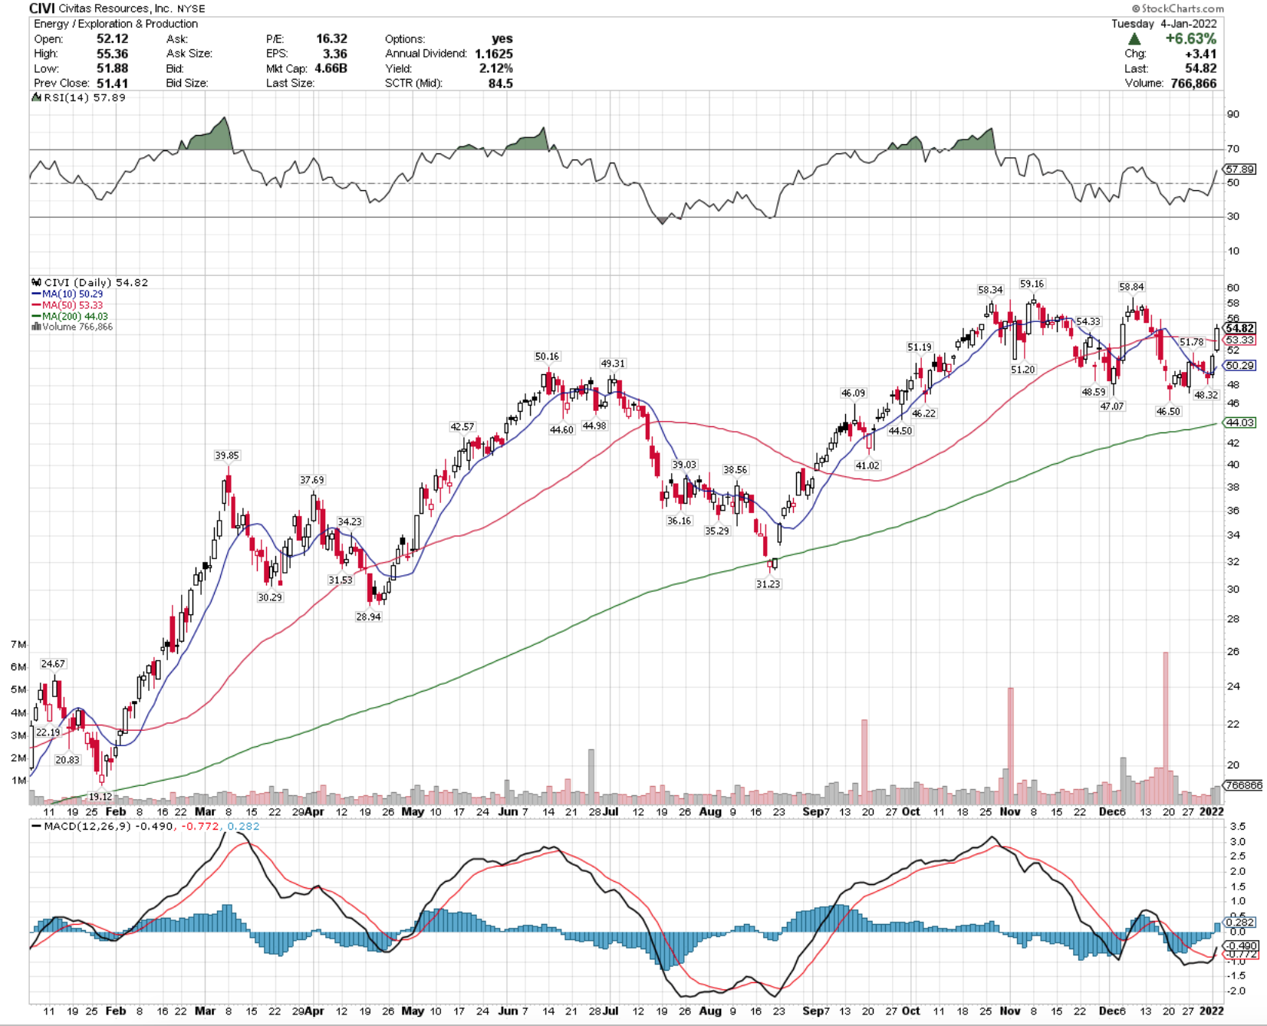1267x1026 pixels.
Task: Click the 59.16 high price annotation
Action: 1032,284
